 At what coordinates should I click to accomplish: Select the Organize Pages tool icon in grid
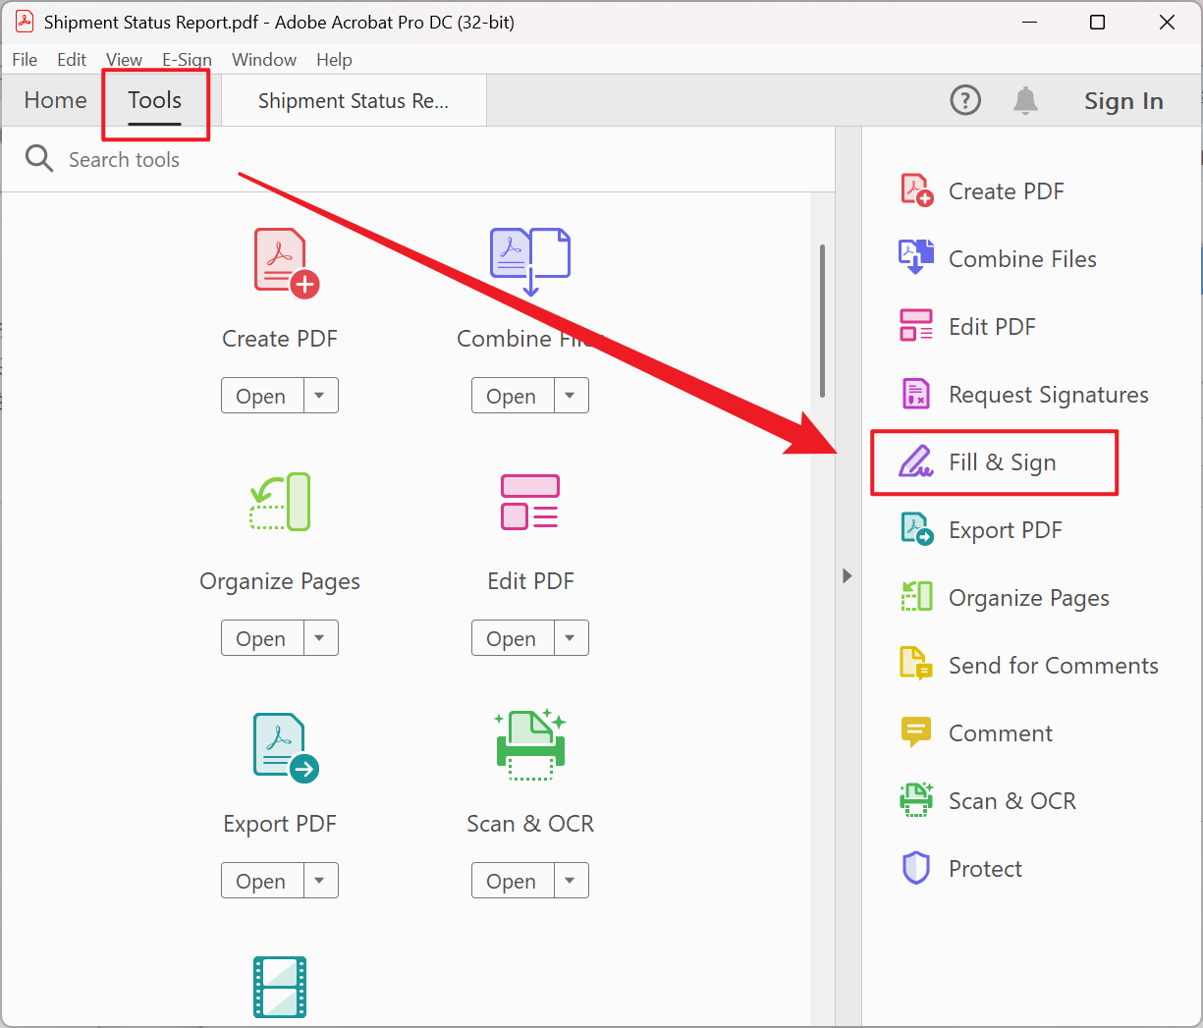point(280,502)
